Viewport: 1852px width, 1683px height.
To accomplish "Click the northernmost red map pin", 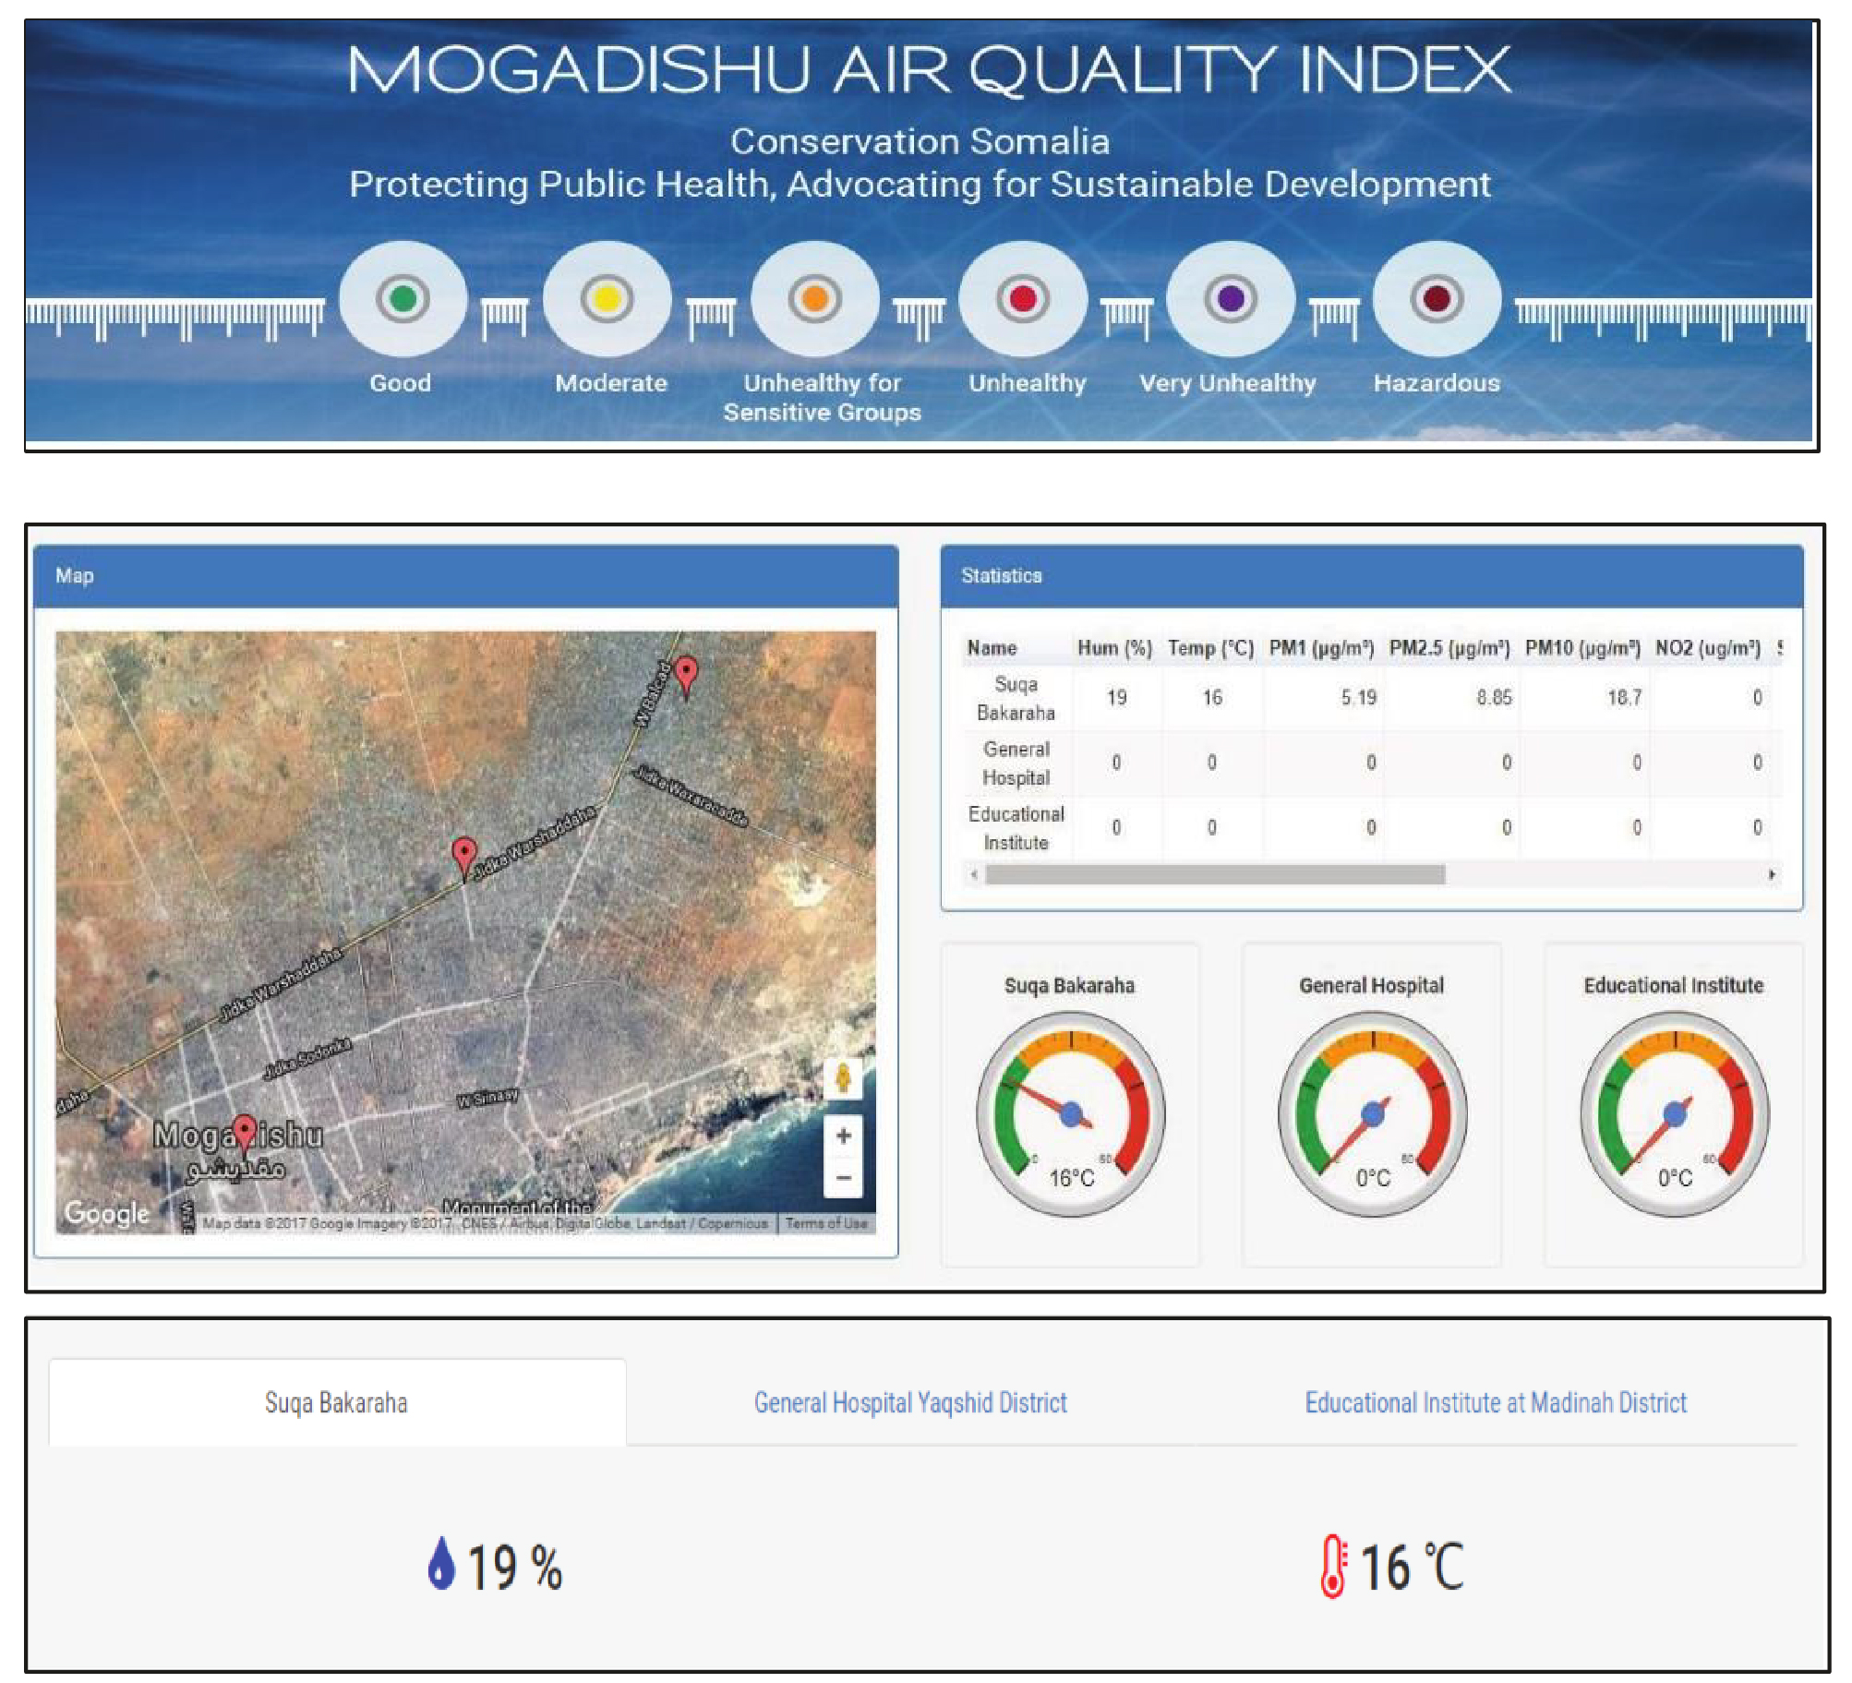I will click(686, 672).
